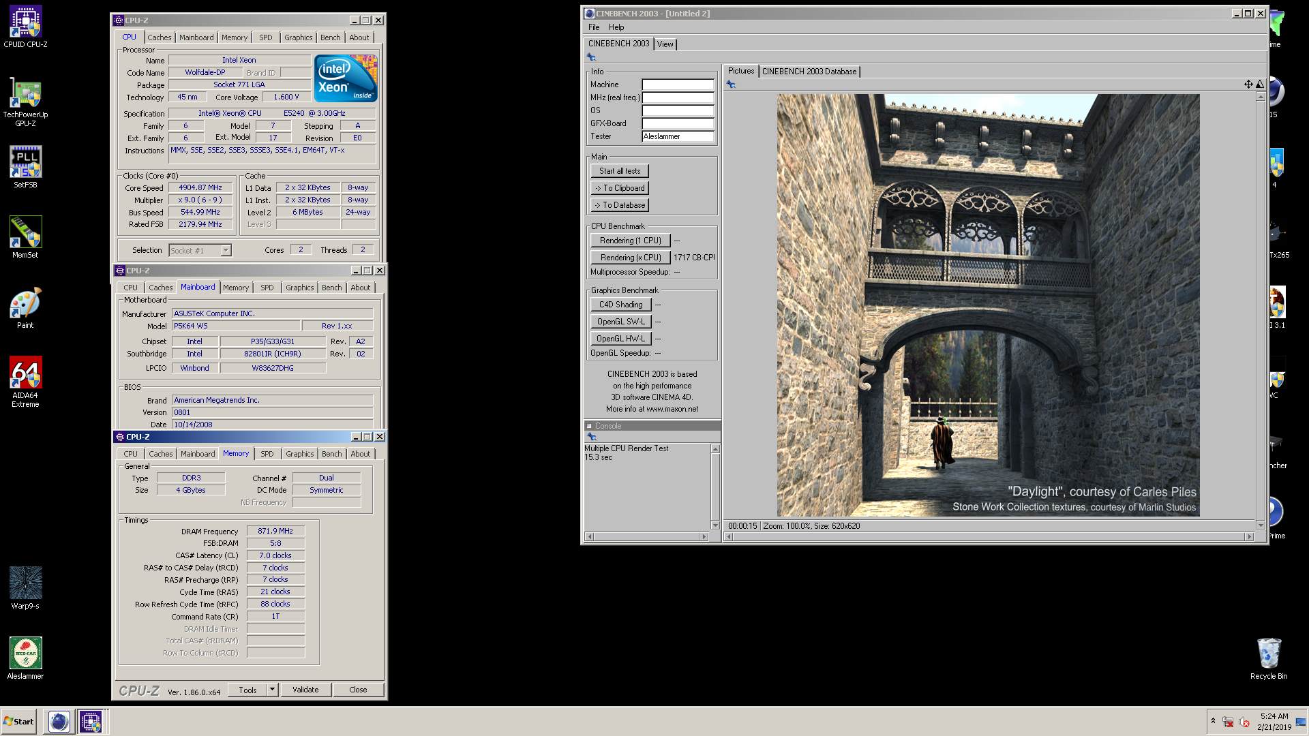Click the Core Speed value 4904.87 MHz
The height and width of the screenshot is (736, 1309).
tap(200, 187)
